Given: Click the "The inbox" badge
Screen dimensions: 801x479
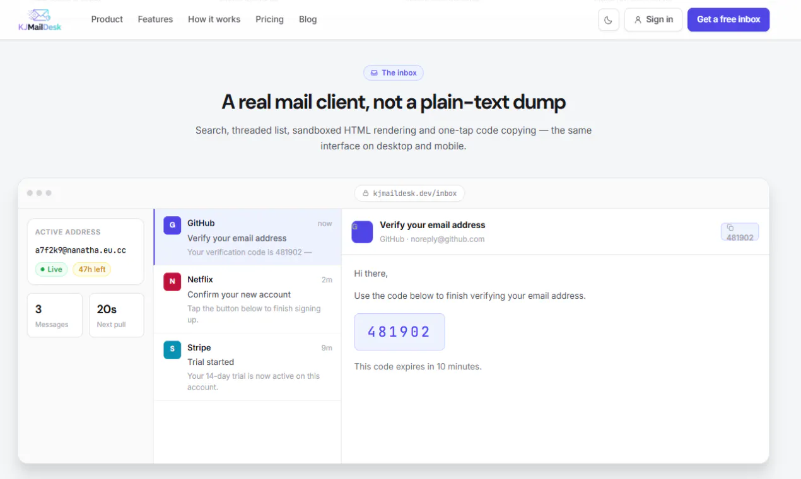Looking at the screenshot, I should point(394,72).
